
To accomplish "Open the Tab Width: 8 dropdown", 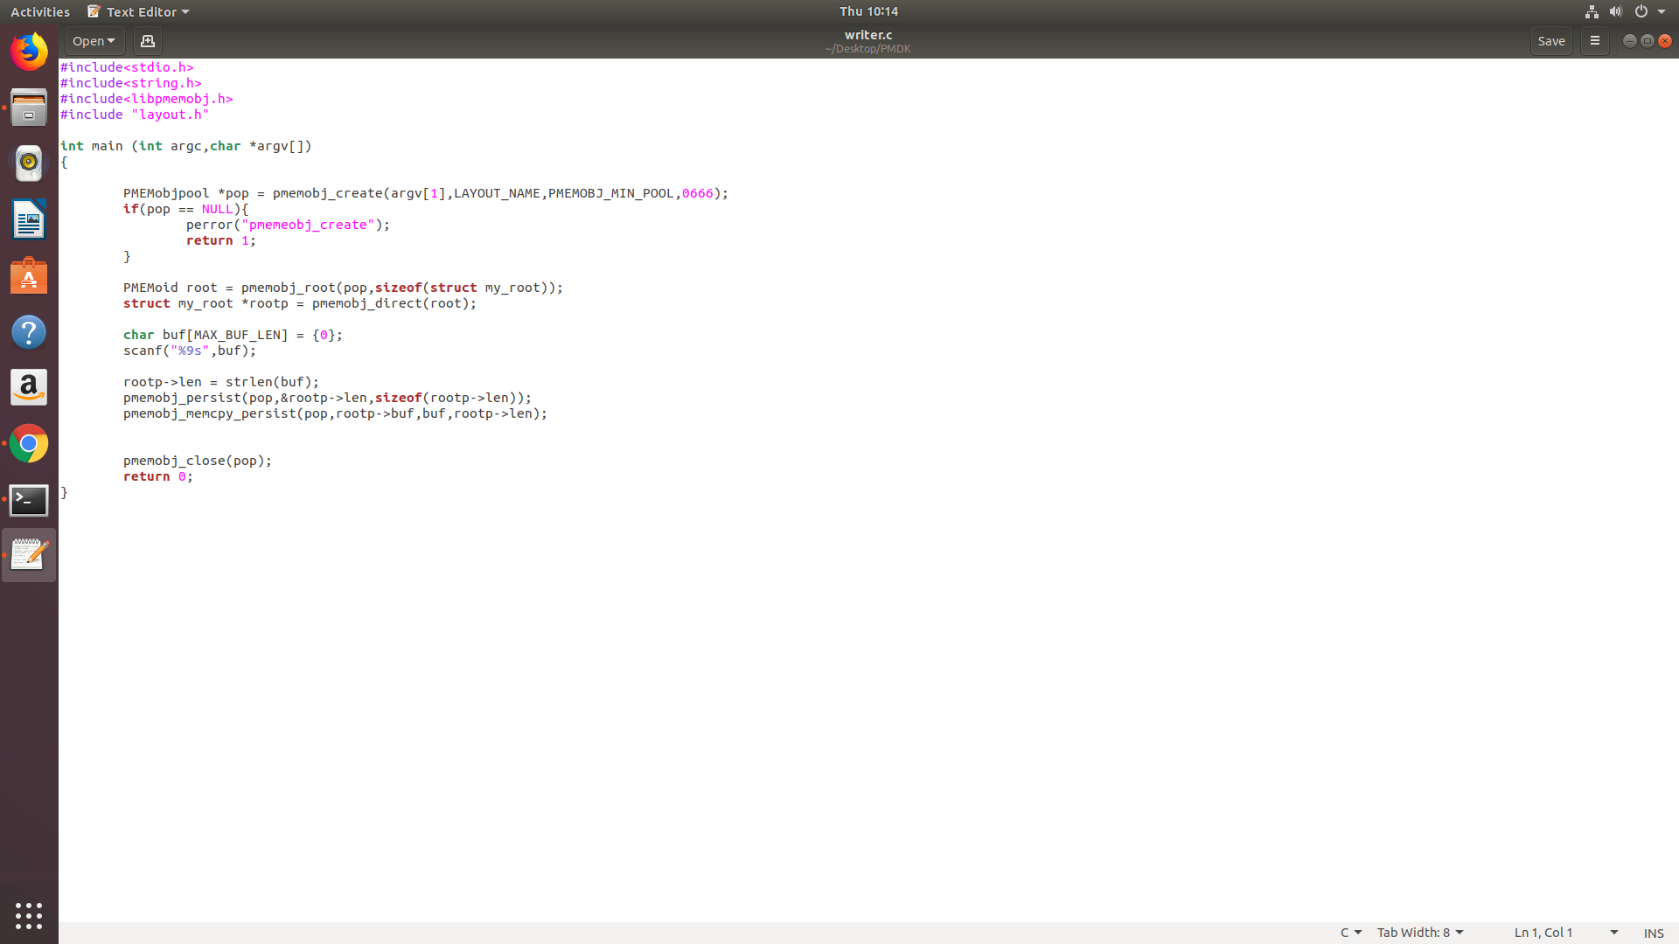I will coord(1419,933).
